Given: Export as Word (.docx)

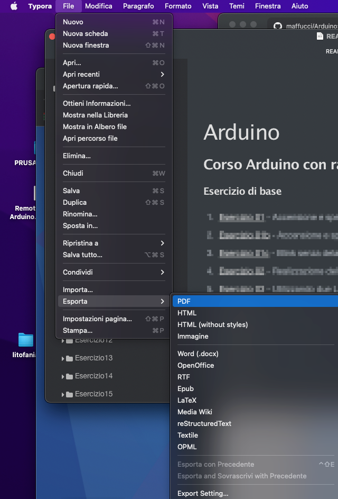Looking at the screenshot, I should pyautogui.click(x=198, y=353).
